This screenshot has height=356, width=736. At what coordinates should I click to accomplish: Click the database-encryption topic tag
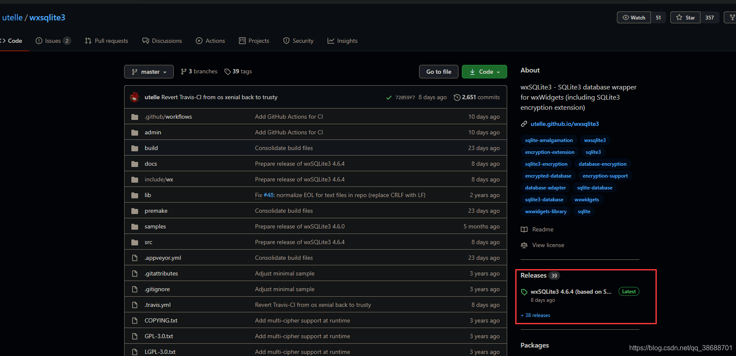[603, 164]
